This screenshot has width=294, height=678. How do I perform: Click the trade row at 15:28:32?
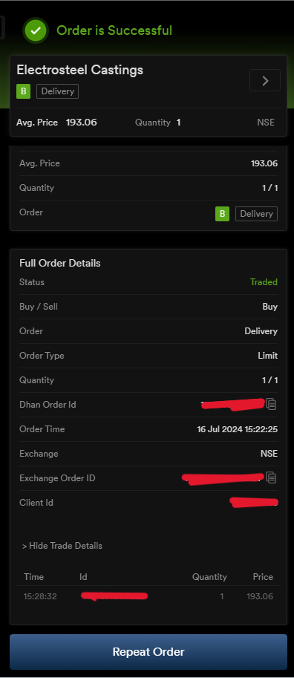(148, 596)
